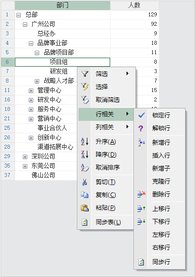Open the 筛选 submenu

click(x=106, y=74)
